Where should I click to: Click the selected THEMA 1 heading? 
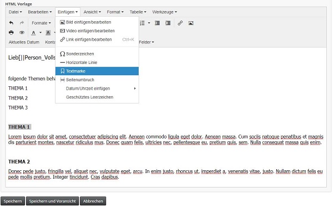click(x=19, y=127)
